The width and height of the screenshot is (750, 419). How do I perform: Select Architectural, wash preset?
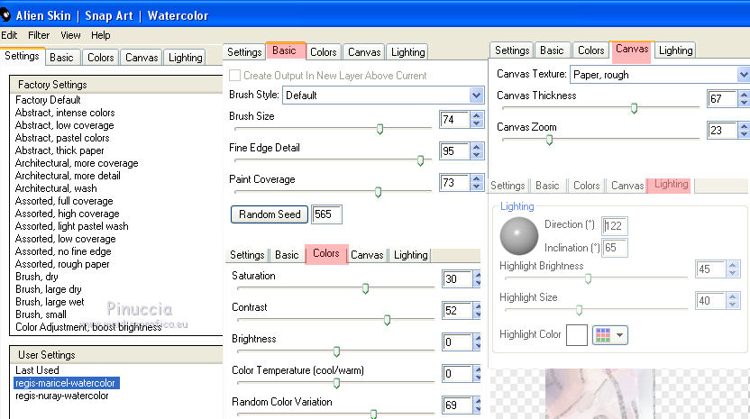(x=56, y=188)
